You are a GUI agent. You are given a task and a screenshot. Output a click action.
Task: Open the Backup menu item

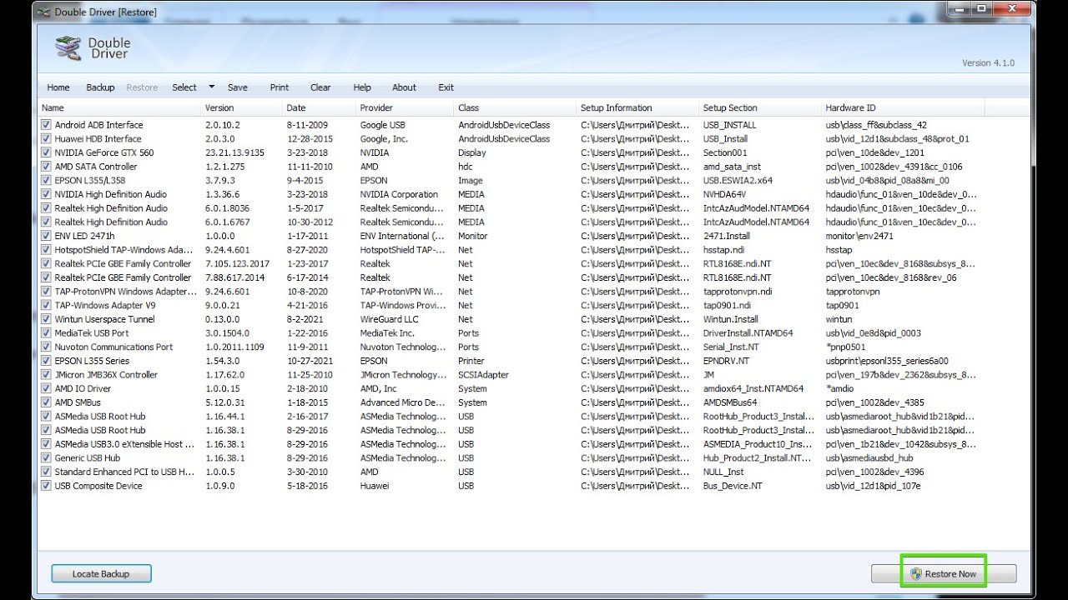tap(100, 87)
